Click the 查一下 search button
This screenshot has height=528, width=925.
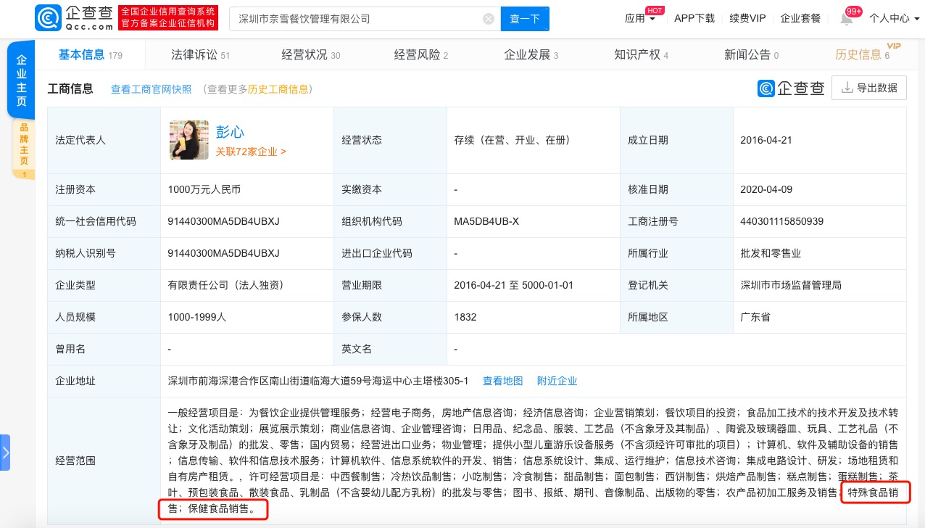point(525,19)
